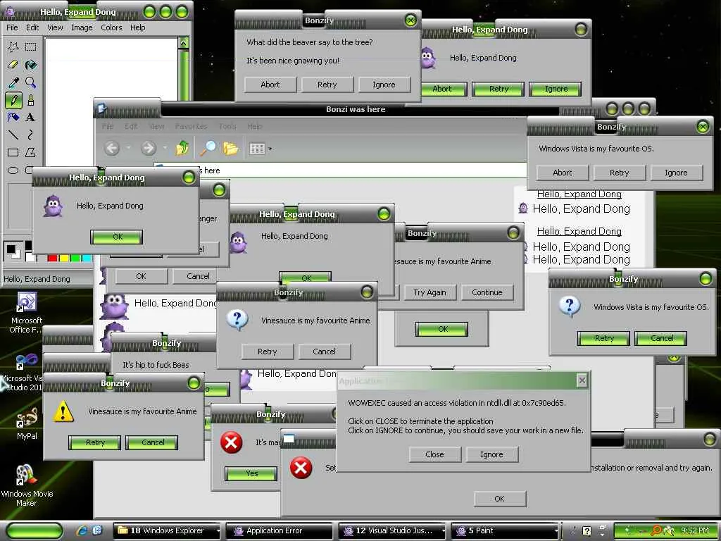Click the help question mark tray icon
The height and width of the screenshot is (541, 721).
coord(587,531)
